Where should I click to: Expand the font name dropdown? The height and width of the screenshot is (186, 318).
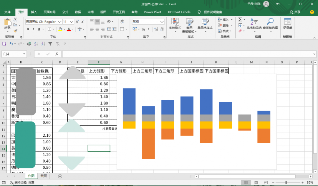(59, 22)
